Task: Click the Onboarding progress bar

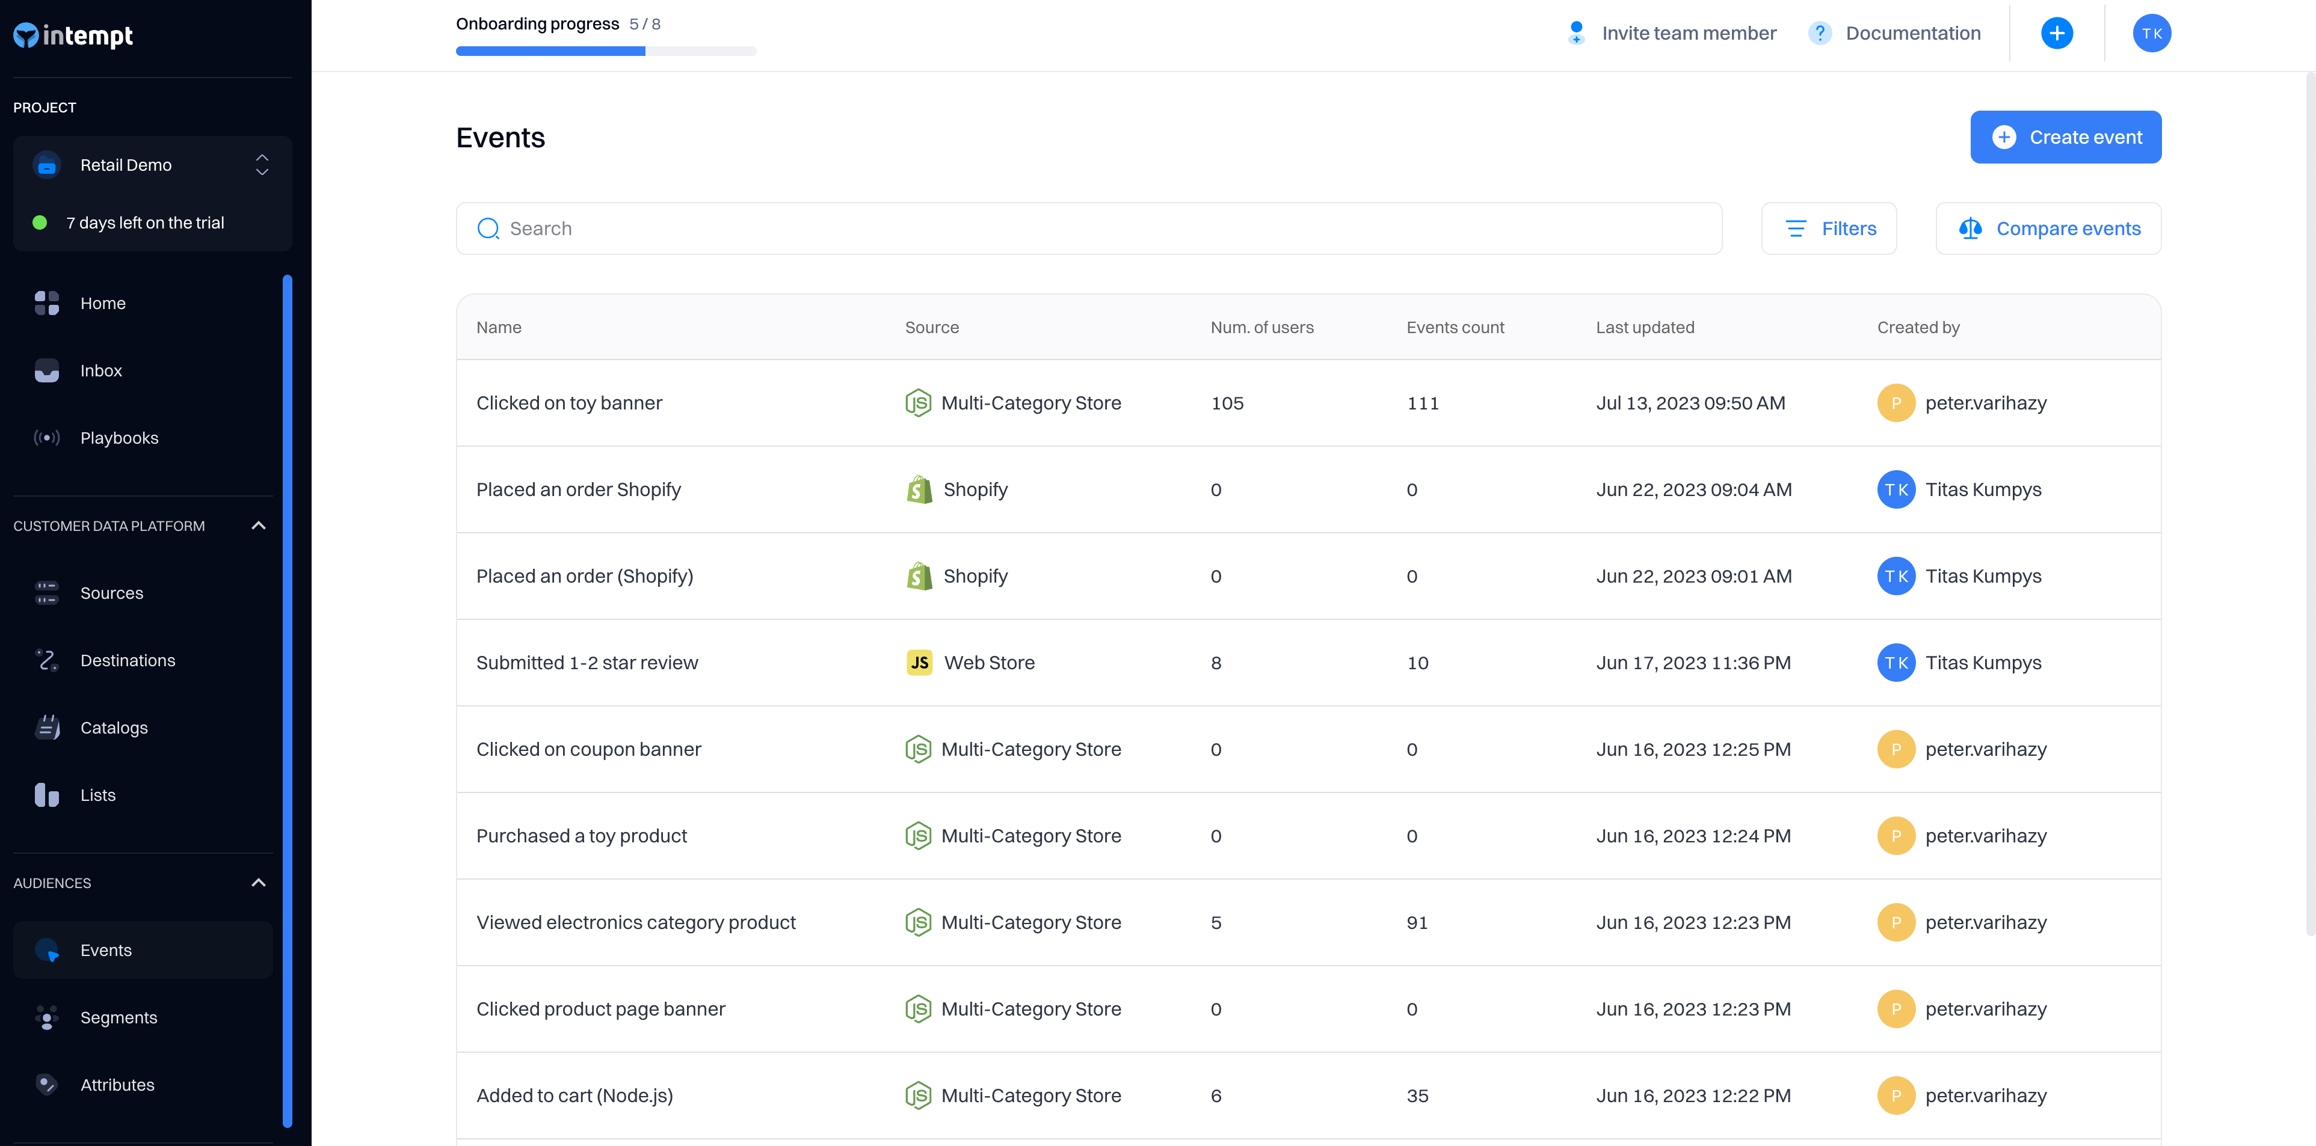Action: 605,51
